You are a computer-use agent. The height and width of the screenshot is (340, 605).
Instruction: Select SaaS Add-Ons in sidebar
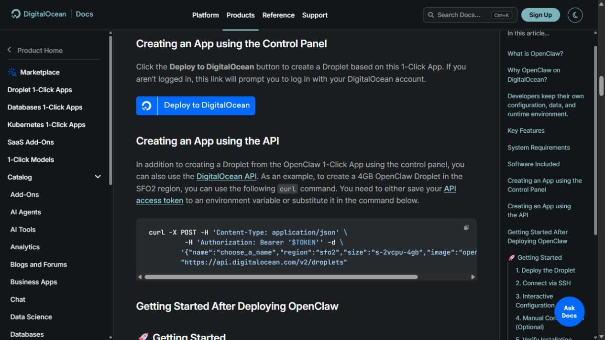[31, 142]
